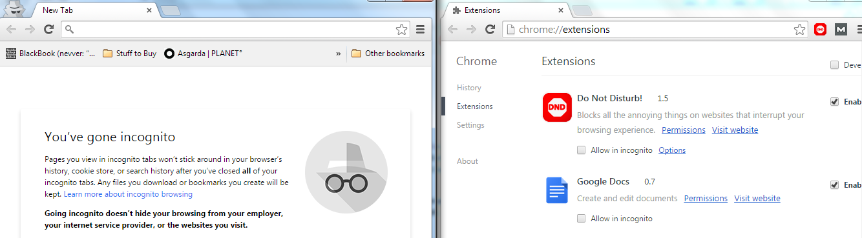Open BlackBook bookmark

point(50,54)
